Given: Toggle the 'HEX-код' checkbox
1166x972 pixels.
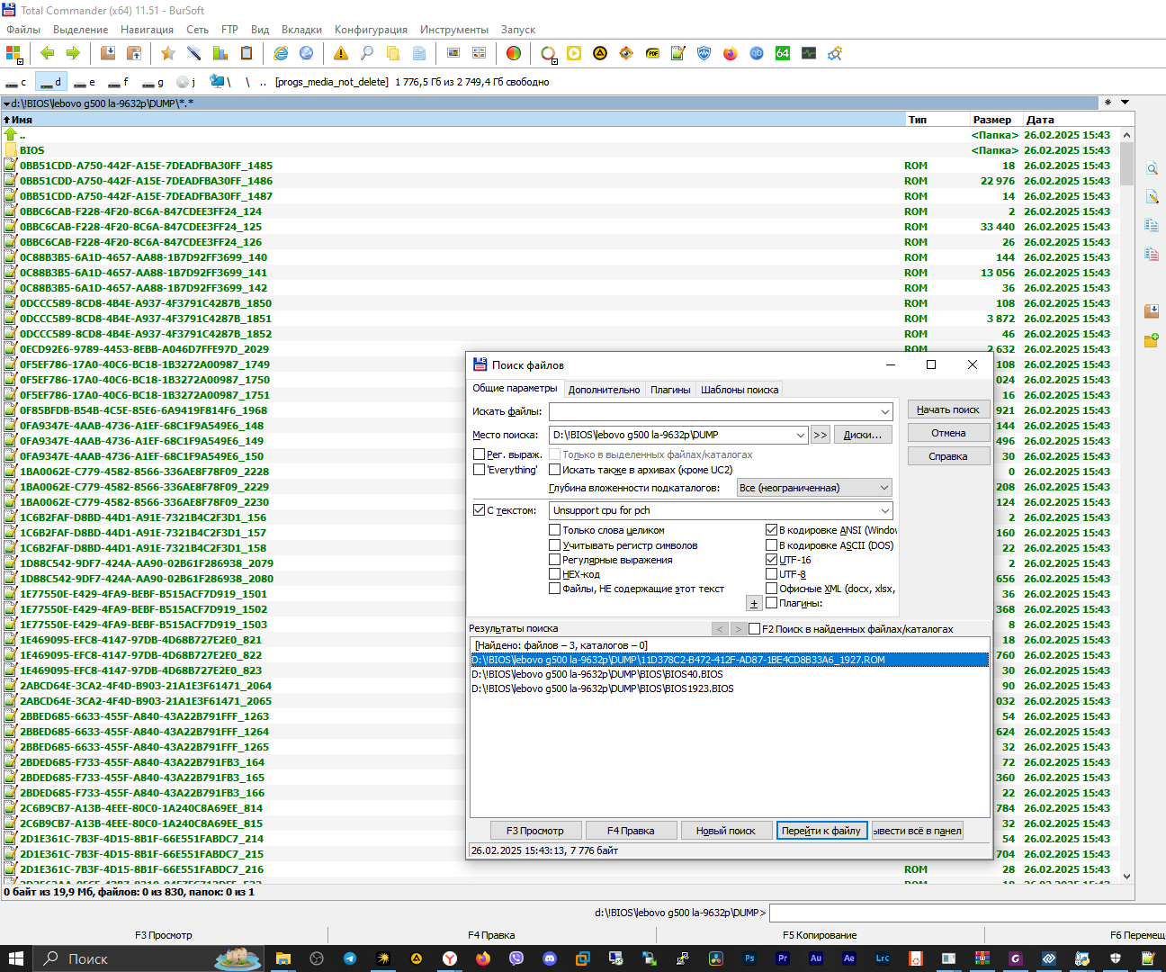Looking at the screenshot, I should coord(555,573).
